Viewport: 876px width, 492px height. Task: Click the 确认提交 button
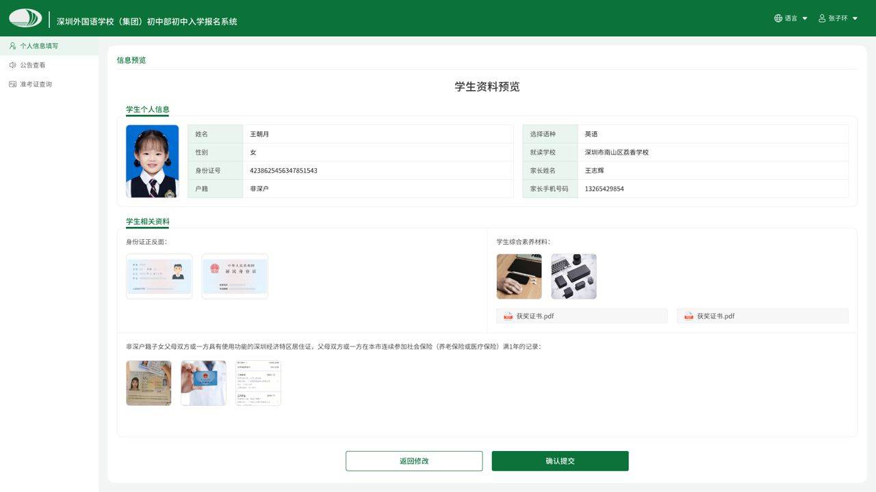tap(560, 461)
